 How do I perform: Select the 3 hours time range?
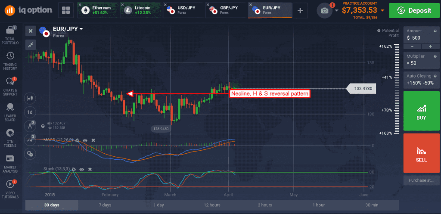point(265,205)
